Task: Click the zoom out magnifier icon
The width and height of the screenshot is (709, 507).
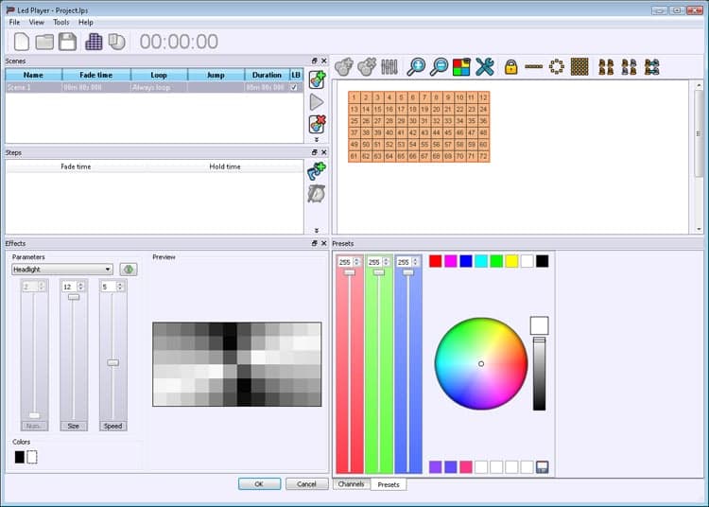Action: click(440, 66)
